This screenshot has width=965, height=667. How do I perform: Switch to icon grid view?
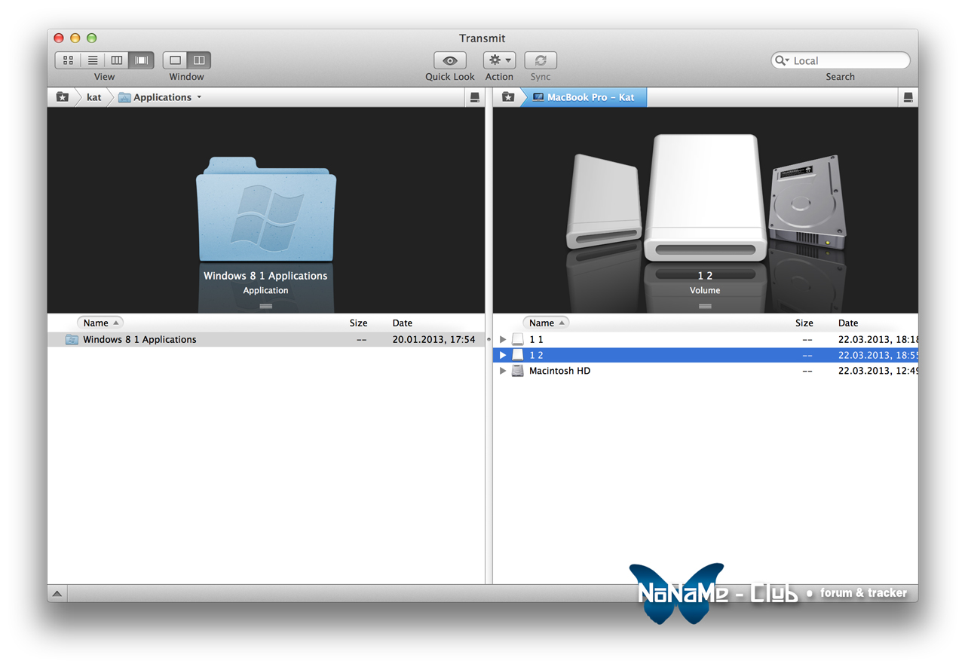point(68,60)
